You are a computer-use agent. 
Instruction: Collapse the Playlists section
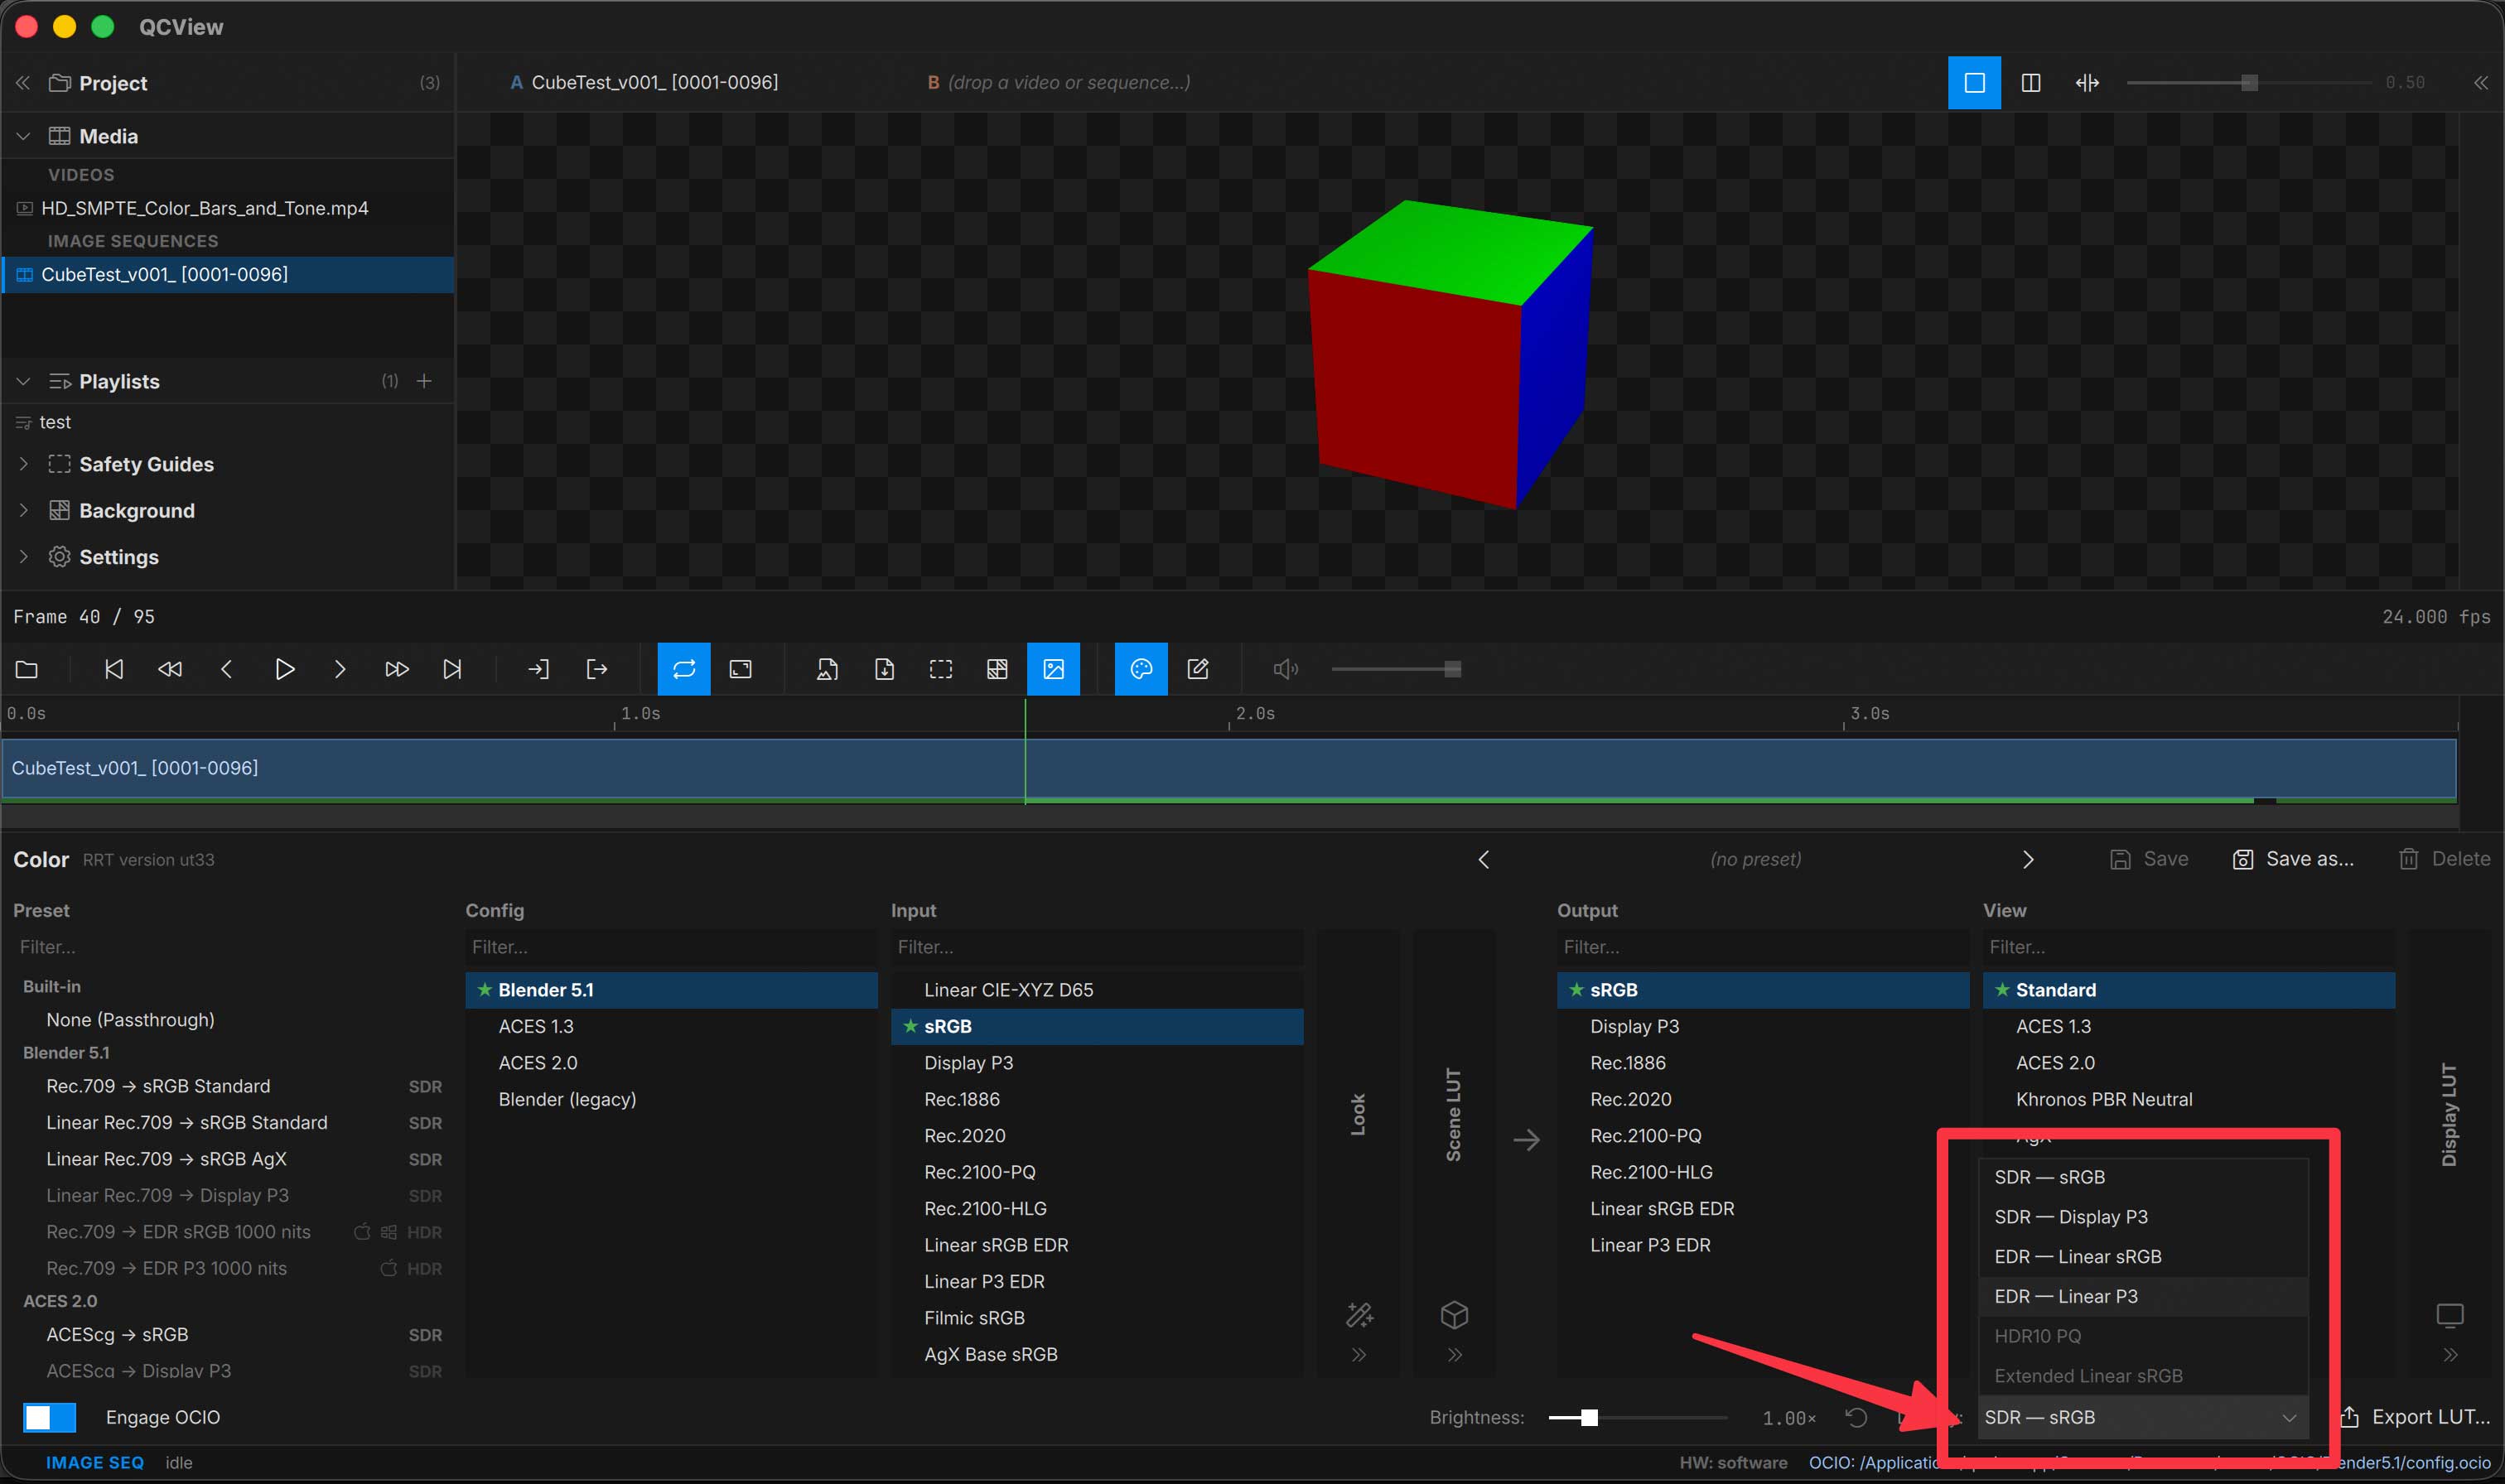(24, 381)
